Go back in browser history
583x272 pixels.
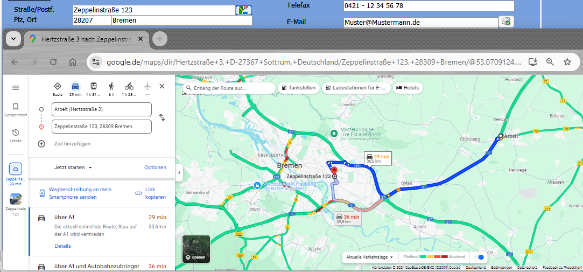pos(15,62)
